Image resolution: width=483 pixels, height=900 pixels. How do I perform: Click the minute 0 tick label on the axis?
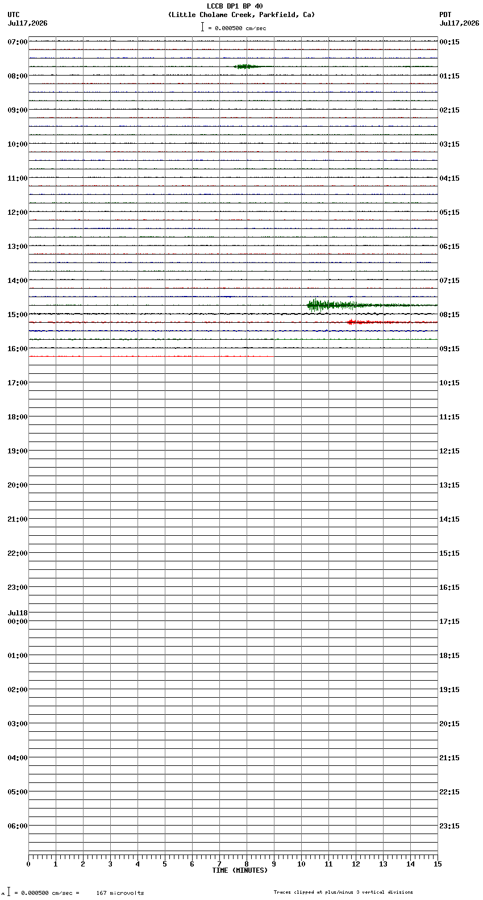28,865
